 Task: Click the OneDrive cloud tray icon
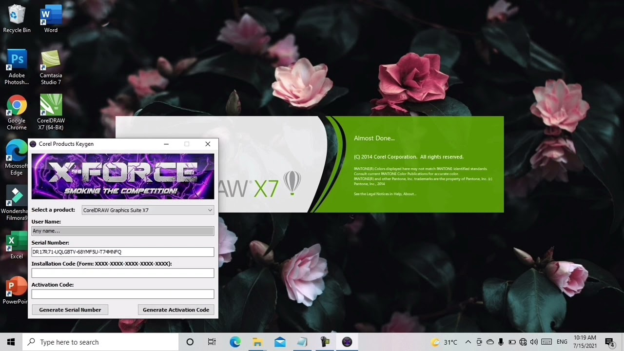pyautogui.click(x=490, y=342)
